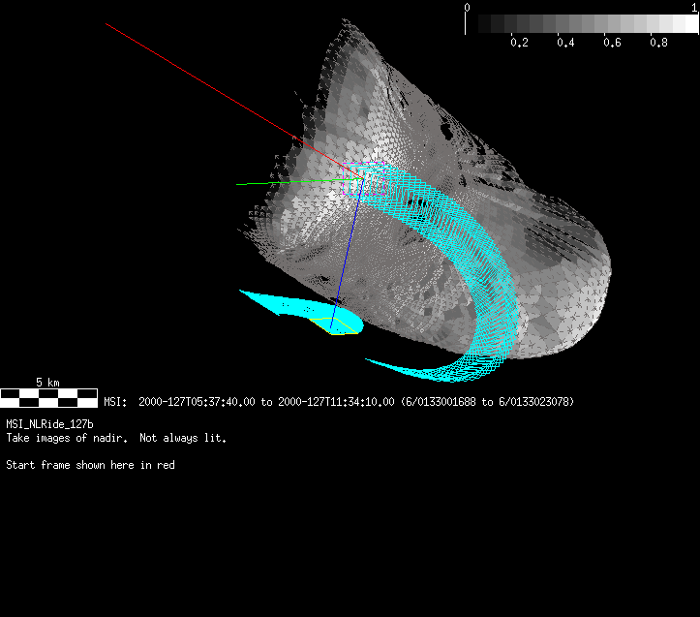Image resolution: width=700 pixels, height=617 pixels.
Task: Click 'Start frame shown here in red' note
Action: 91,465
